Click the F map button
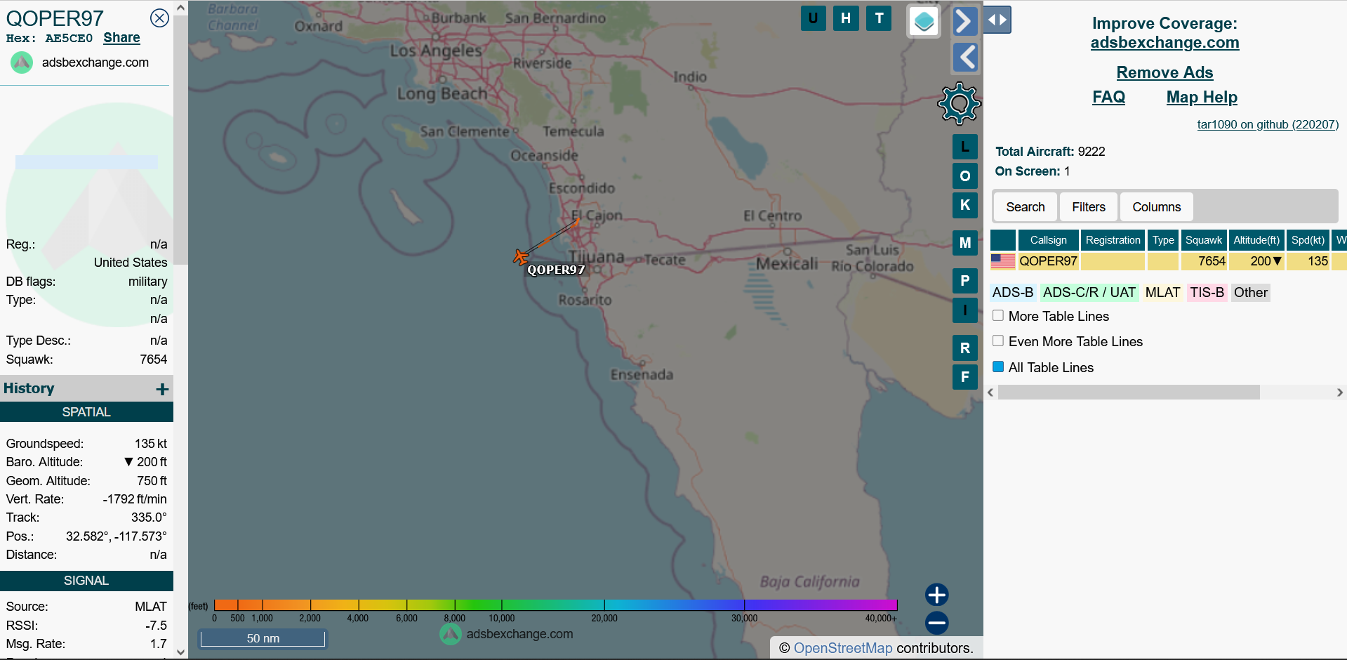Screen dimensions: 1347x660 [x=965, y=377]
